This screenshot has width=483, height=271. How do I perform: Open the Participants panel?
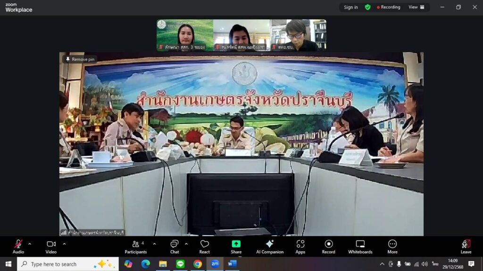pyautogui.click(x=136, y=246)
